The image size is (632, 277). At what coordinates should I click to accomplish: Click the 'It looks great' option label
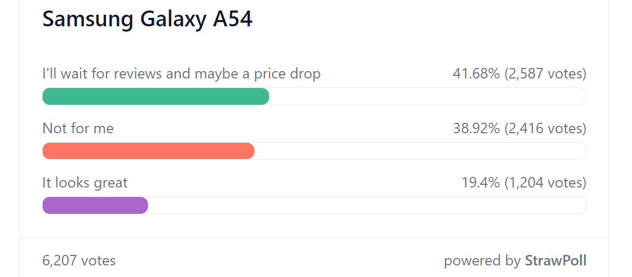tap(85, 183)
